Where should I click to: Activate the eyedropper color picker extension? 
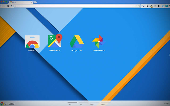click(x=151, y=6)
